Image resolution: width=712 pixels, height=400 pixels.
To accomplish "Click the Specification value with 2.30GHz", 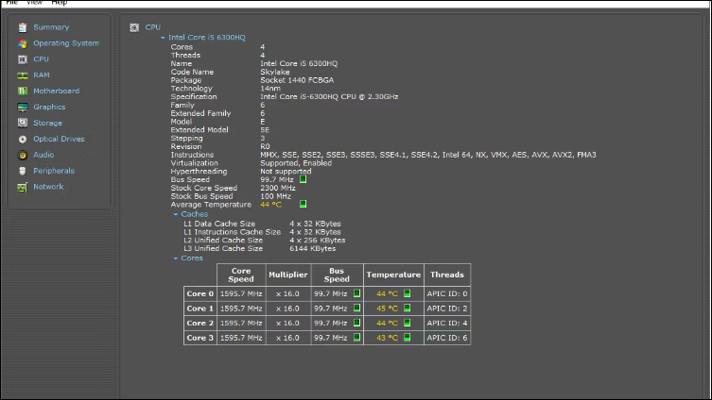I will tap(329, 96).
